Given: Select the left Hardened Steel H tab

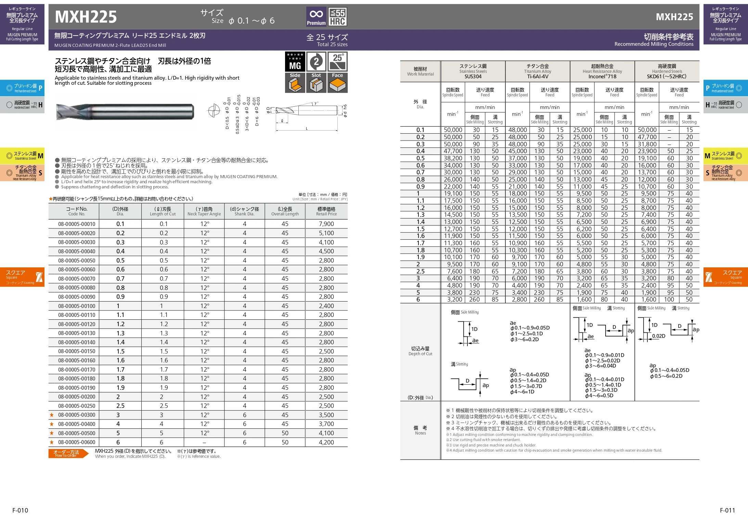Looking at the screenshot, I should pyautogui.click(x=22, y=105).
